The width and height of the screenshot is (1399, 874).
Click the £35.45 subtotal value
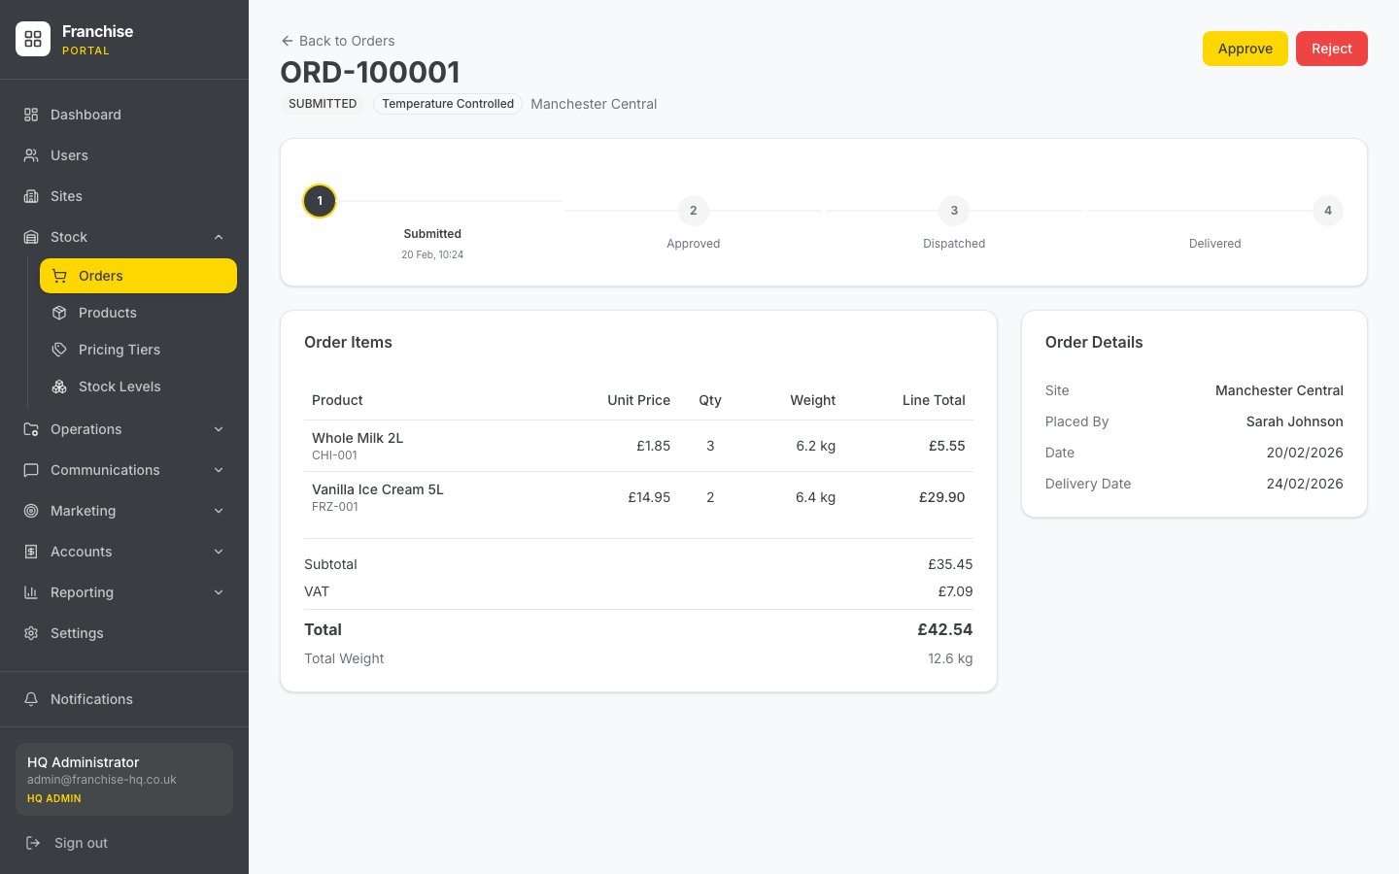point(950,564)
